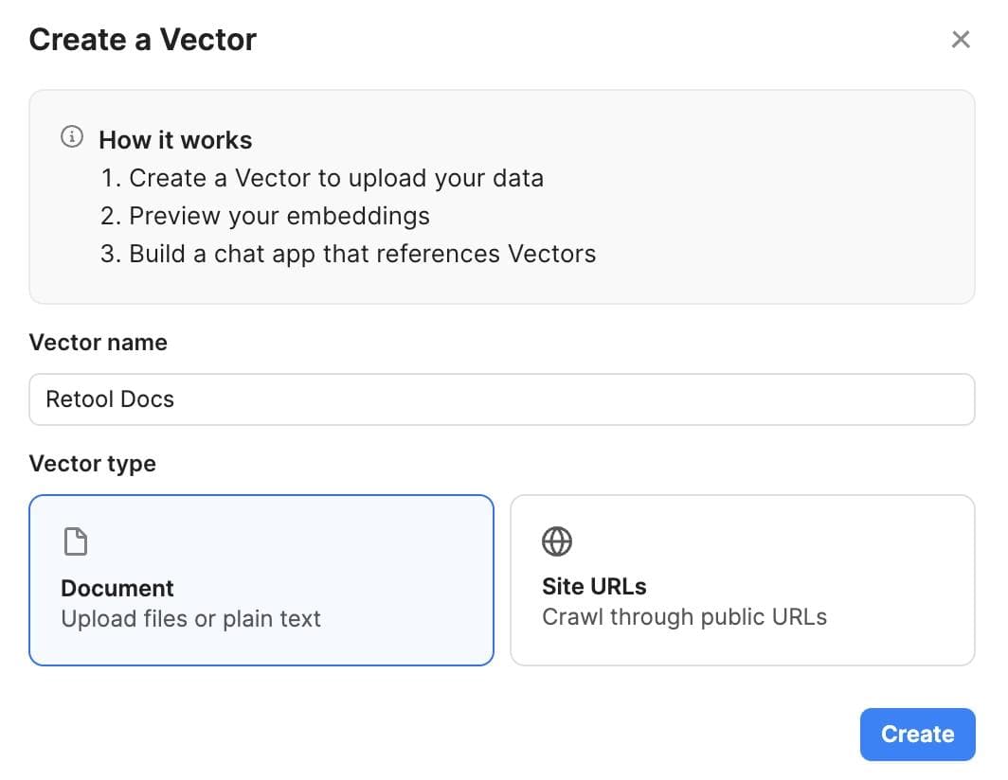The height and width of the screenshot is (780, 1008).
Task: Click the web crawl icon for Site URLs
Action: tap(556, 541)
